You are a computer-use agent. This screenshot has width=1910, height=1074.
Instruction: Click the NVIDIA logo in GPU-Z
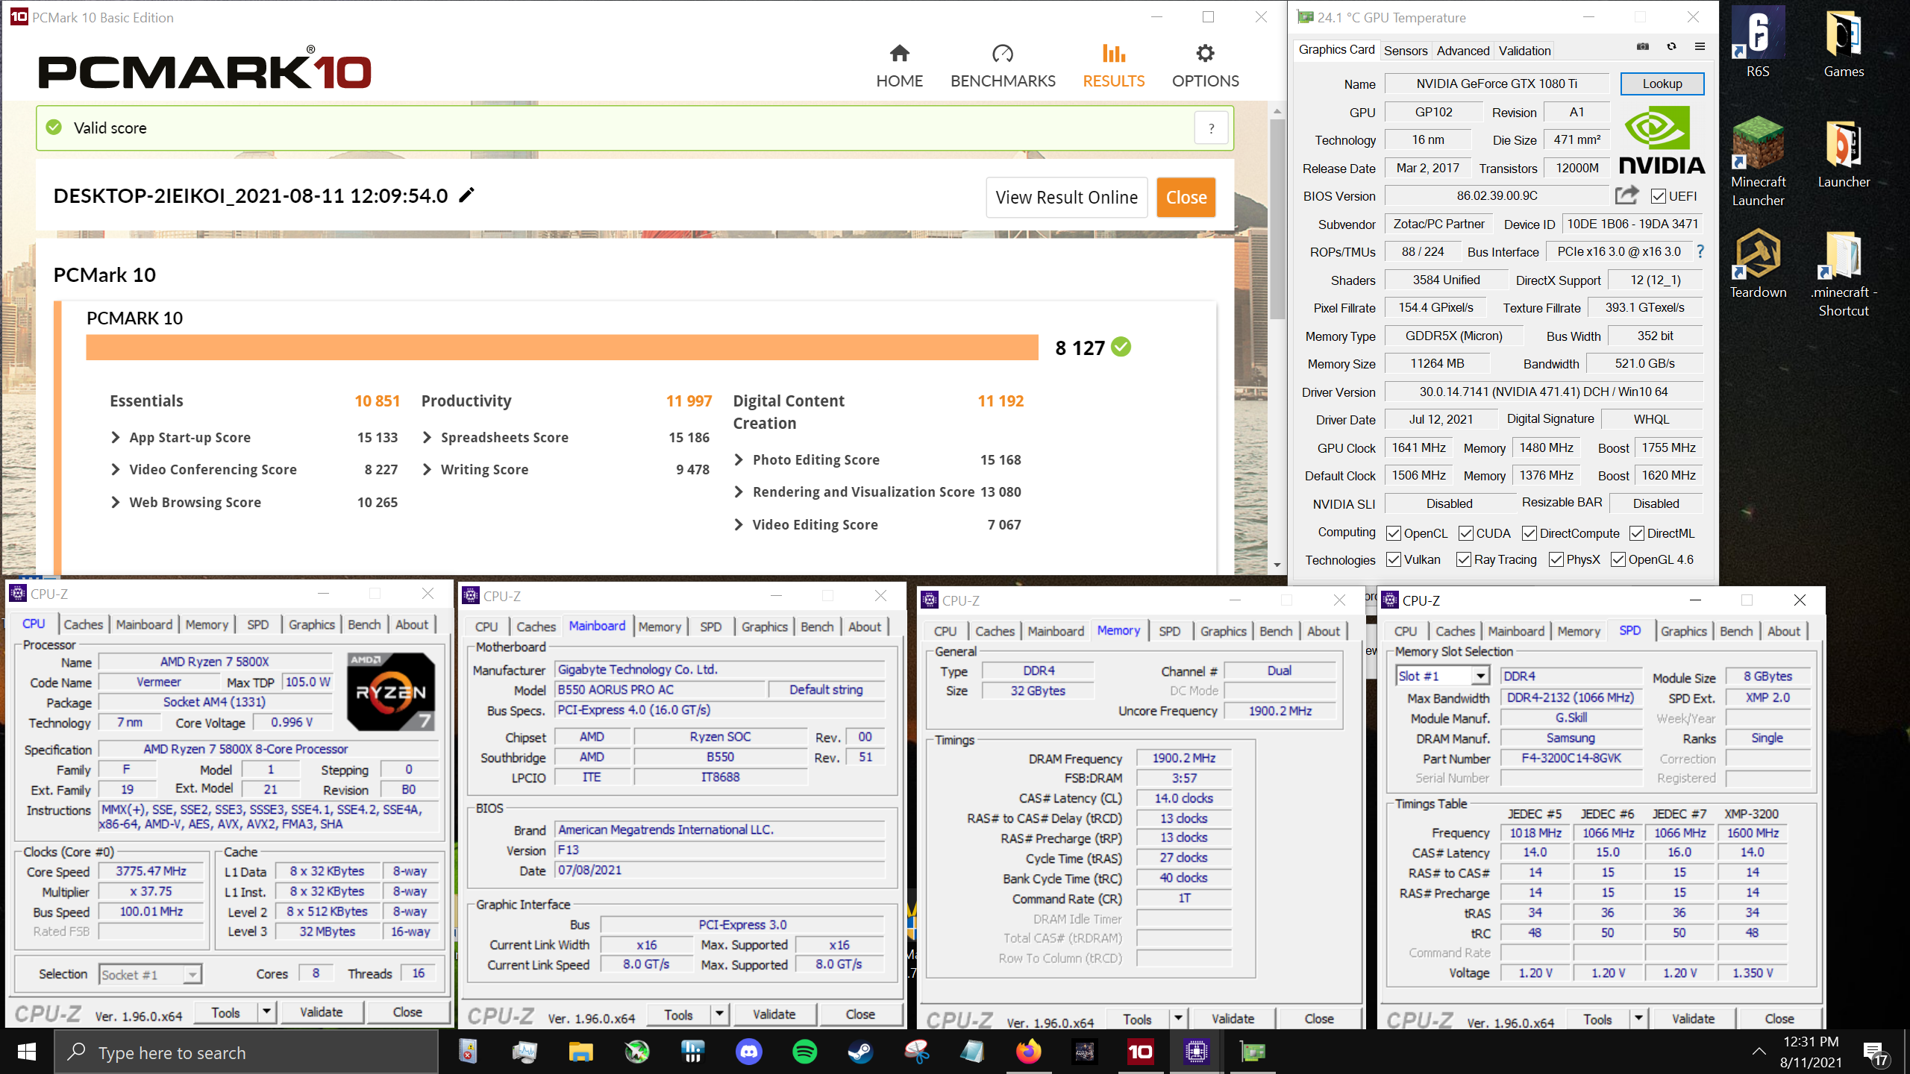point(1662,139)
